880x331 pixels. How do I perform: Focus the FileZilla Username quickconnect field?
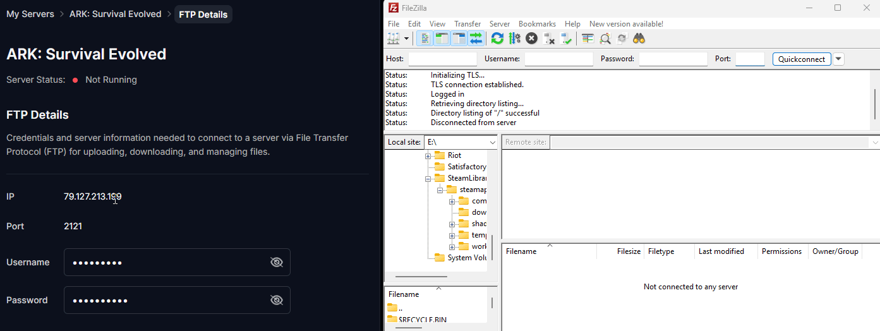tap(558, 59)
